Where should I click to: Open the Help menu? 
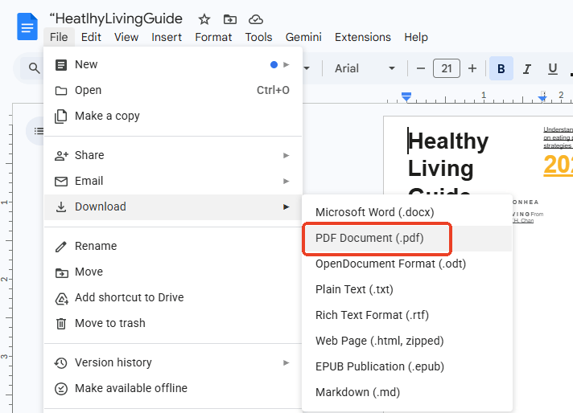[x=416, y=37]
